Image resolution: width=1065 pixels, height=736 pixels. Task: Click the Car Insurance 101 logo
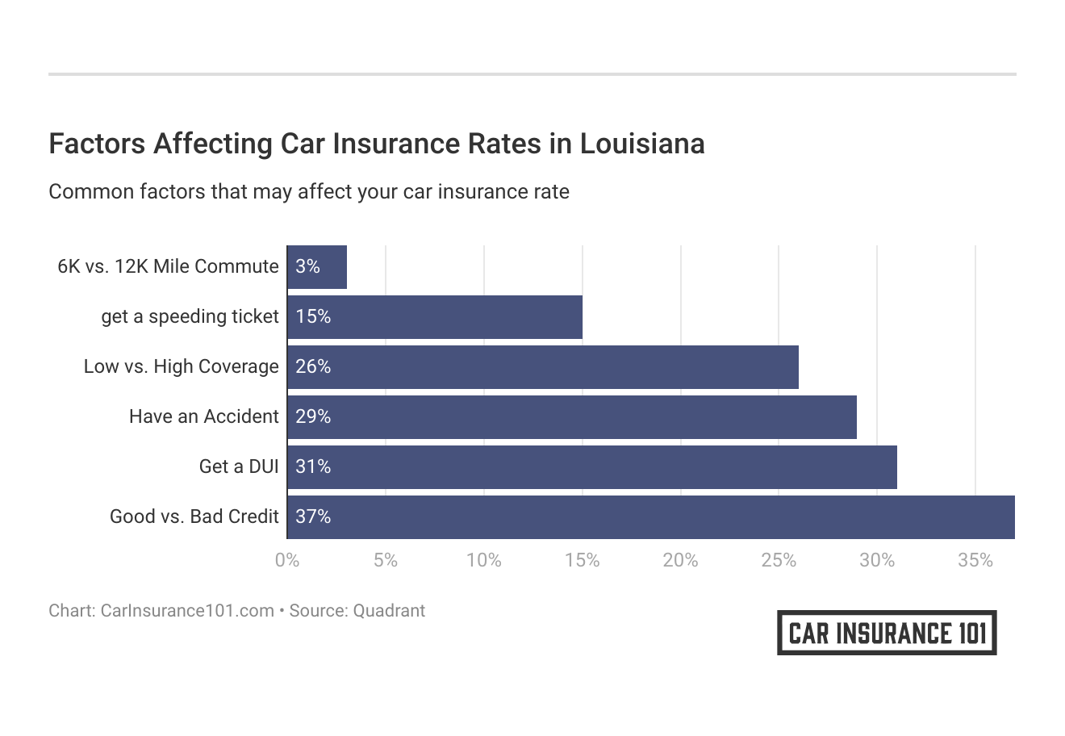887,633
